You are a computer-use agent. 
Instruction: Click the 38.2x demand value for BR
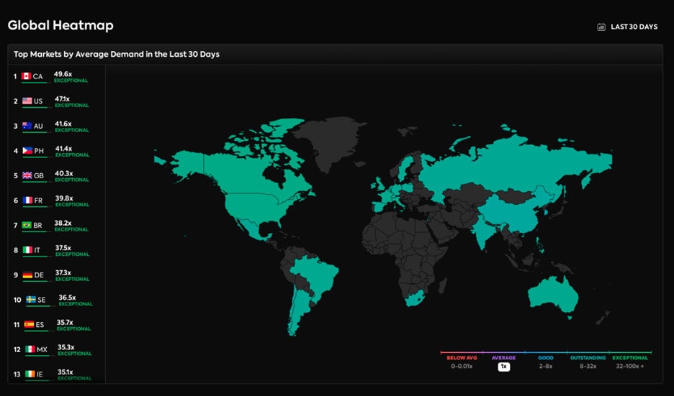63,223
